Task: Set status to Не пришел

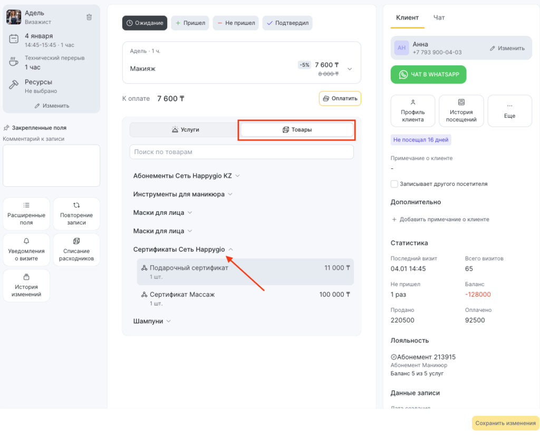Action: tap(236, 23)
